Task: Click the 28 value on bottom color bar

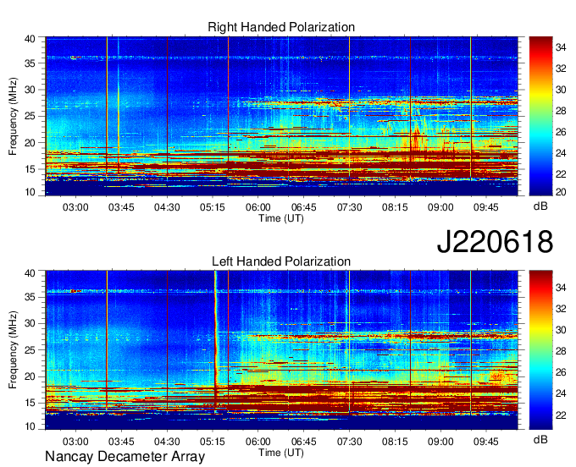Action: (x=561, y=351)
